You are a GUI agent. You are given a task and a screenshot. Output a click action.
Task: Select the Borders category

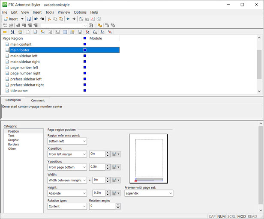pos(13,145)
